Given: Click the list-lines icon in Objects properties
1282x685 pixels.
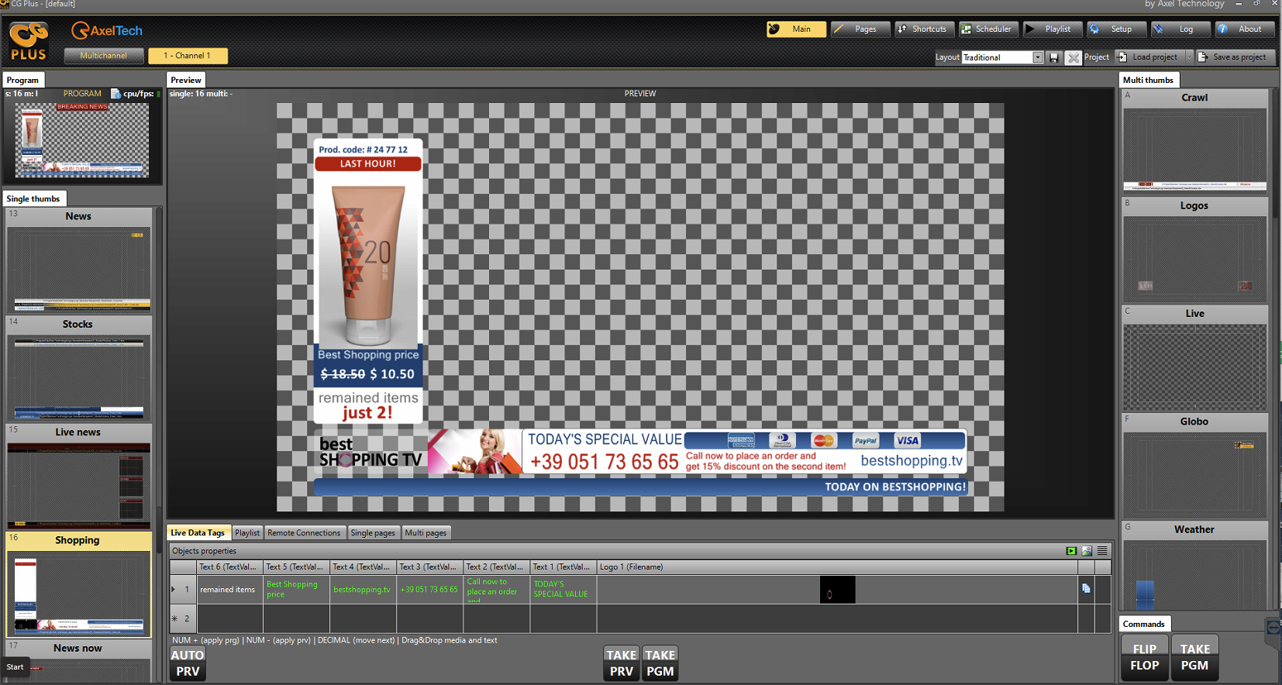Looking at the screenshot, I should coord(1102,551).
